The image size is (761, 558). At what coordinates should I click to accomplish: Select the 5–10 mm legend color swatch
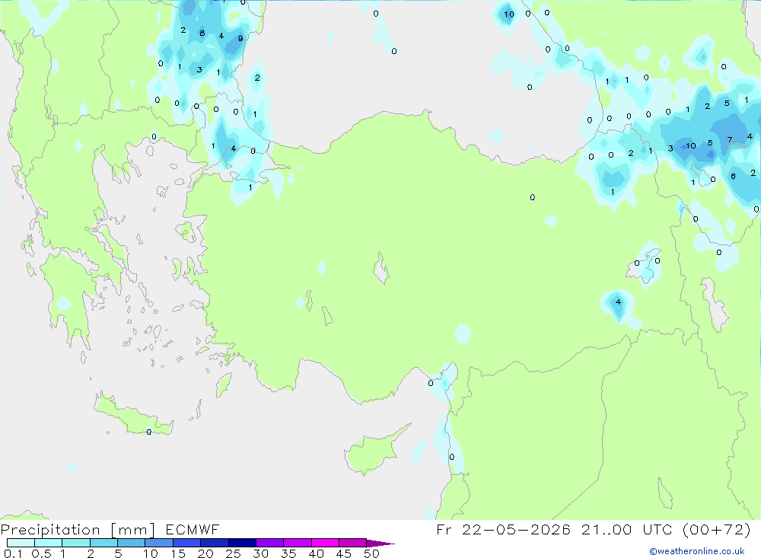pos(132,543)
